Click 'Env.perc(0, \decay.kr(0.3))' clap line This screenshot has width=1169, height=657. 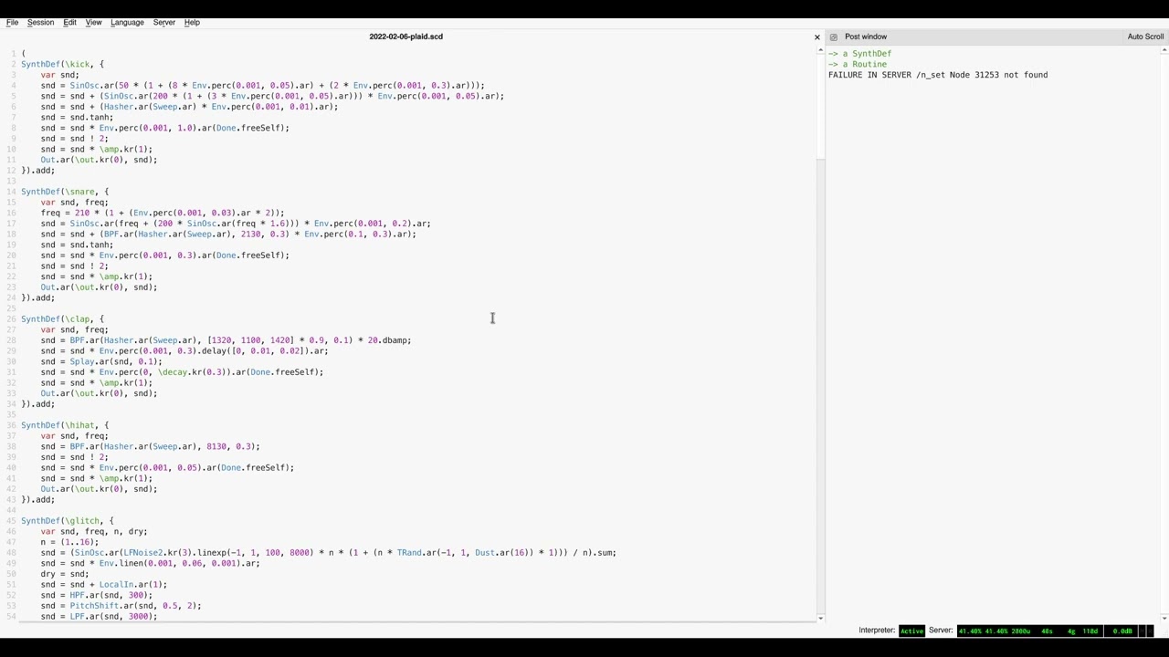pos(182,372)
